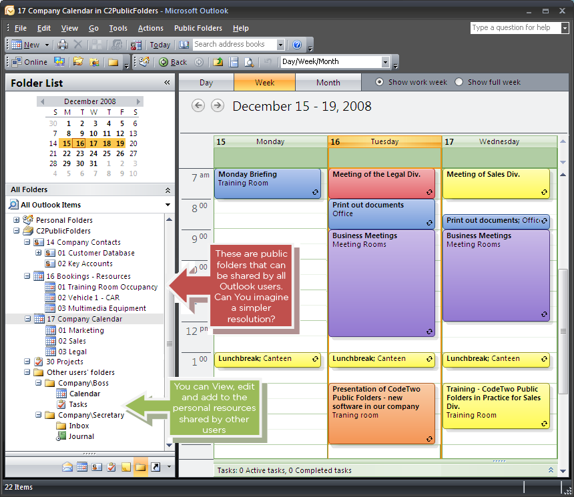This screenshot has width=574, height=497.
Task: Select December 25 in mini calendar
Action: pyautogui.click(x=107, y=153)
